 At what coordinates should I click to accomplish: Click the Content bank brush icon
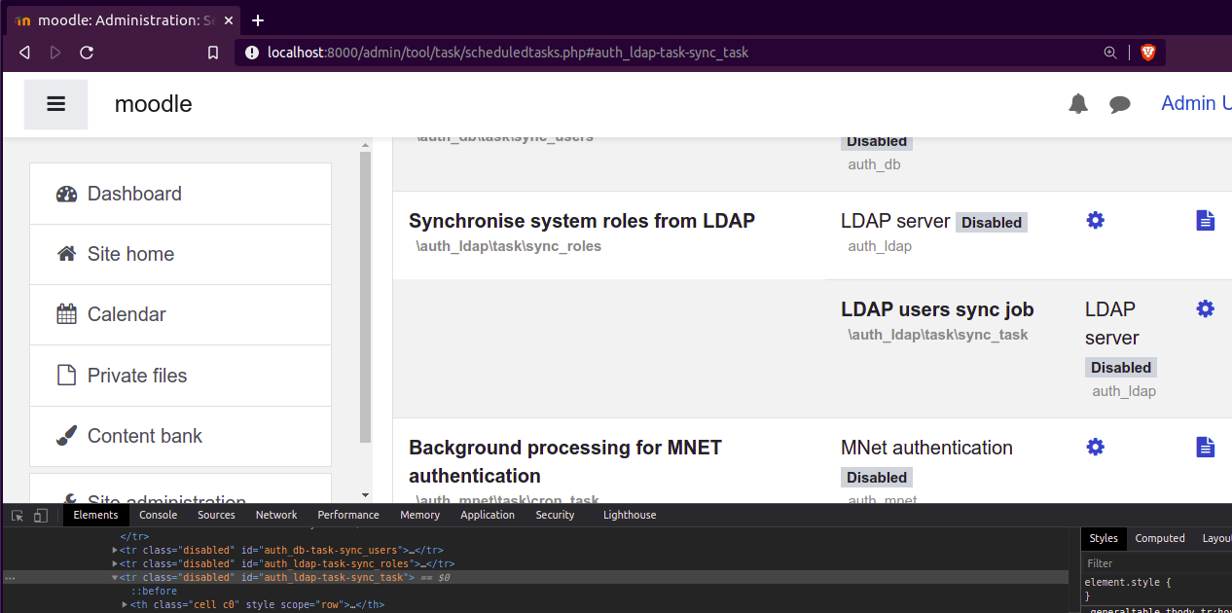click(x=66, y=436)
